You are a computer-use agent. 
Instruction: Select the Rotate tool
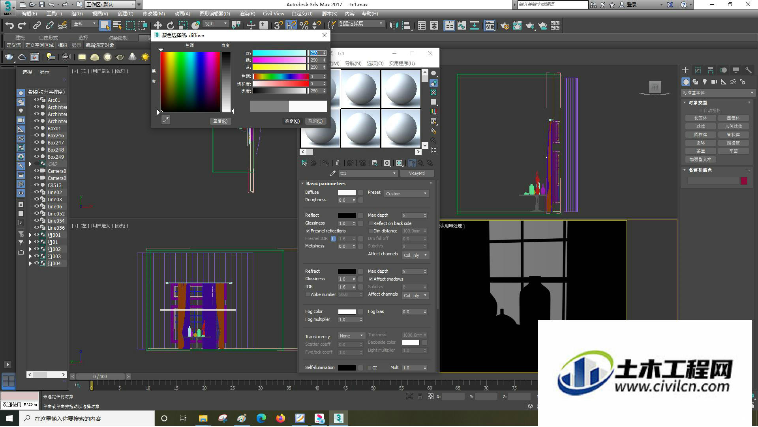tap(170, 26)
